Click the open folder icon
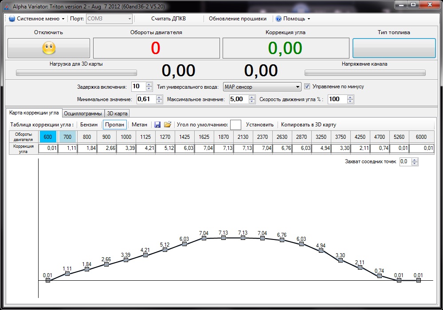The image size is (443, 310). point(167,125)
